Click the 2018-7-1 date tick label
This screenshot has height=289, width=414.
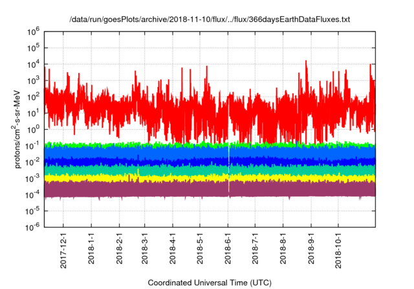255,248
